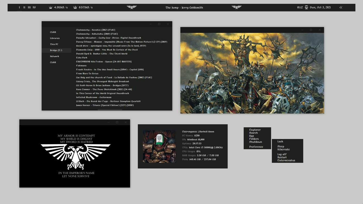Select Infected Mushroom - Guitarmass folder
363x204 pixels.
click(94, 97)
